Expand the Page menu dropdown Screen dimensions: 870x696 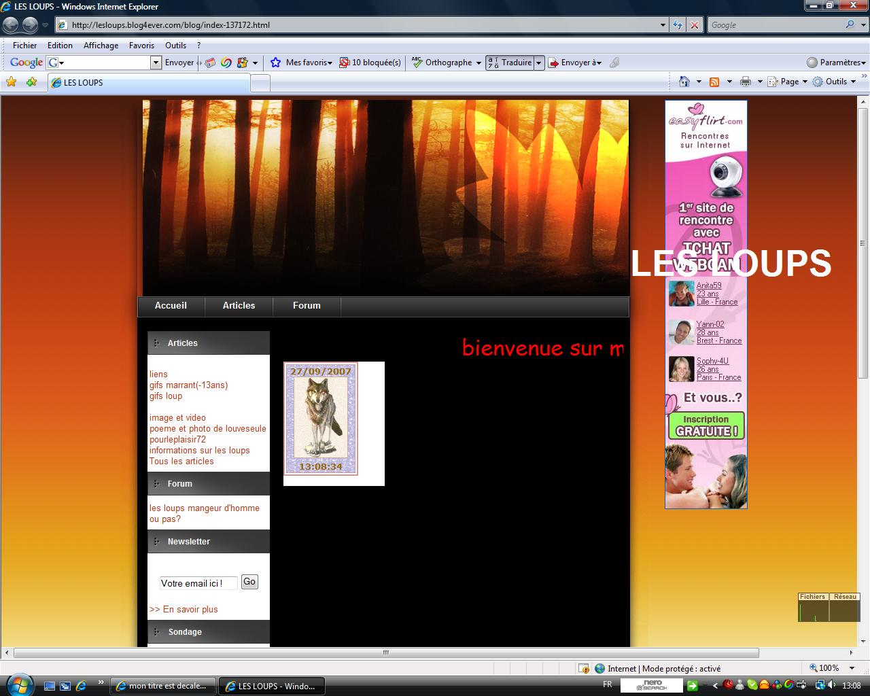pyautogui.click(x=805, y=82)
